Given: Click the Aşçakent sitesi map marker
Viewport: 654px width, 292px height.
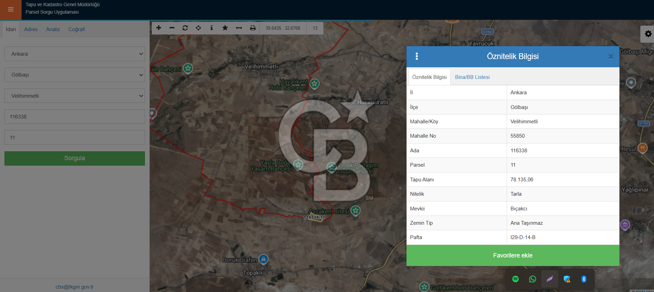Looking at the screenshot, I should [356, 210].
